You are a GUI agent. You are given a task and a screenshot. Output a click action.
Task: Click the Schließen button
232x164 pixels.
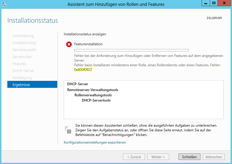click(189, 157)
